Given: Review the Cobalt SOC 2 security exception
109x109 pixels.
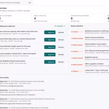Looking at the screenshot, I should point(61,55).
